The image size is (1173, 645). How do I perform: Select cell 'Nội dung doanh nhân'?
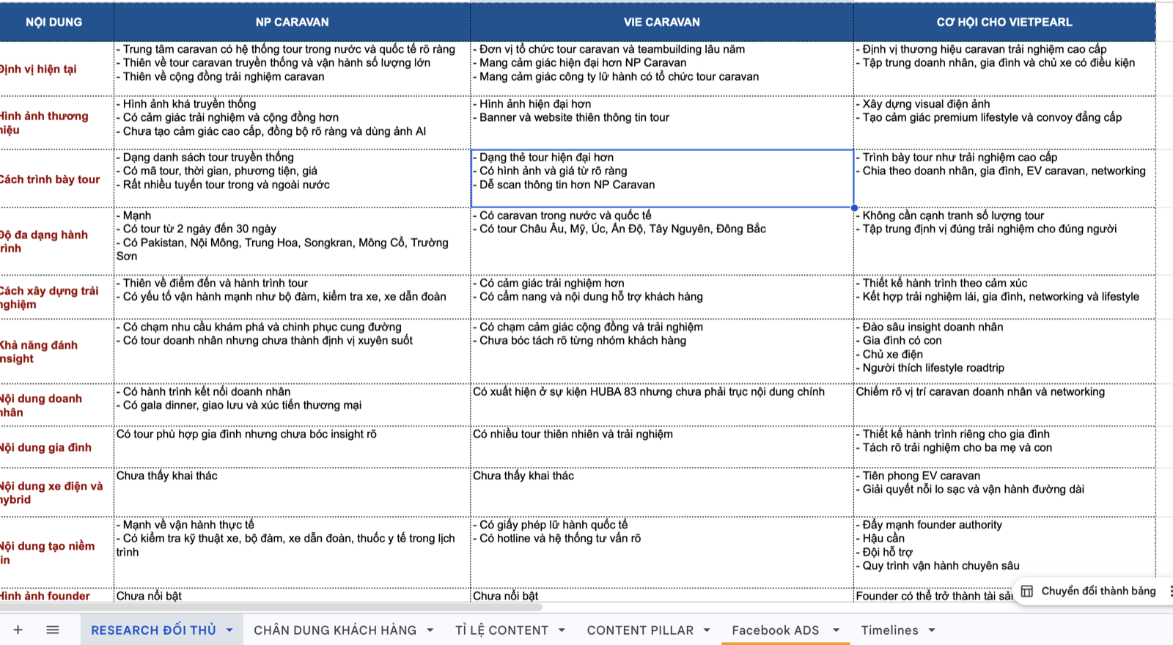(x=56, y=405)
